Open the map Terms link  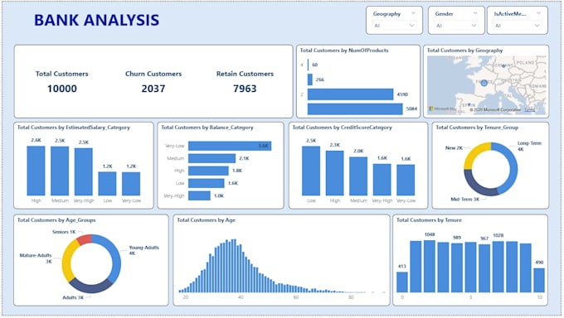[x=529, y=110]
